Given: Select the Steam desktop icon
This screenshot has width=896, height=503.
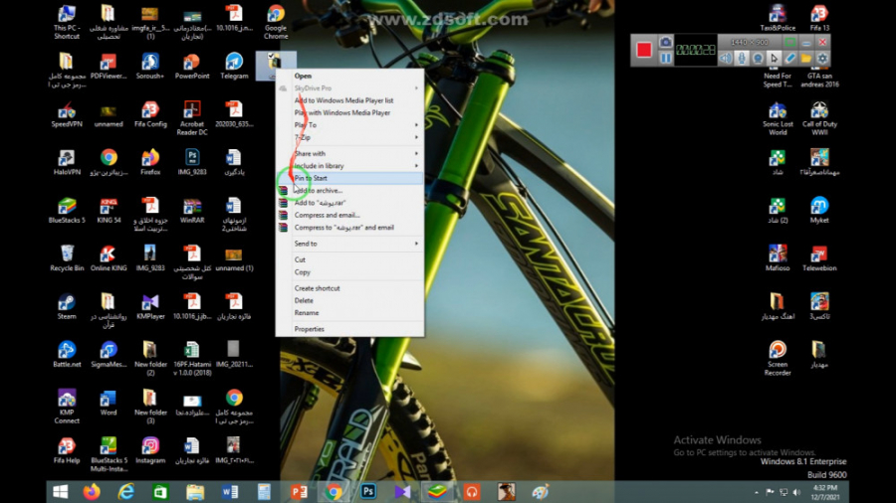Looking at the screenshot, I should coord(67,306).
